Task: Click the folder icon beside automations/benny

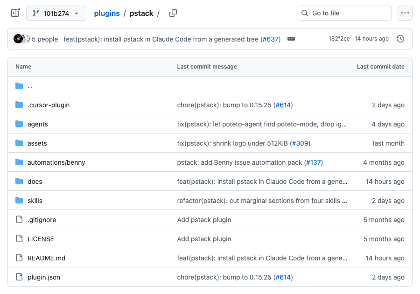Action: [19, 162]
